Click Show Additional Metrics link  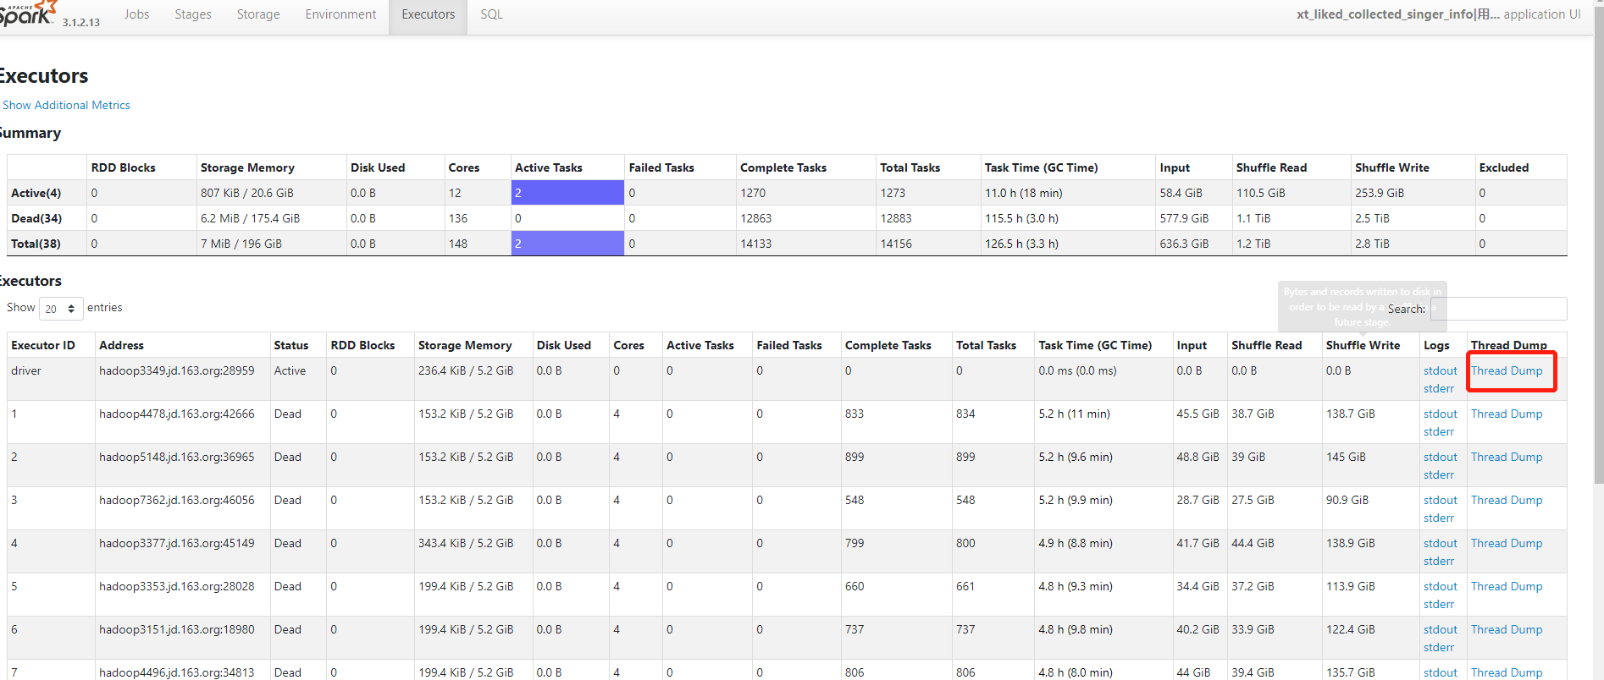[66, 105]
